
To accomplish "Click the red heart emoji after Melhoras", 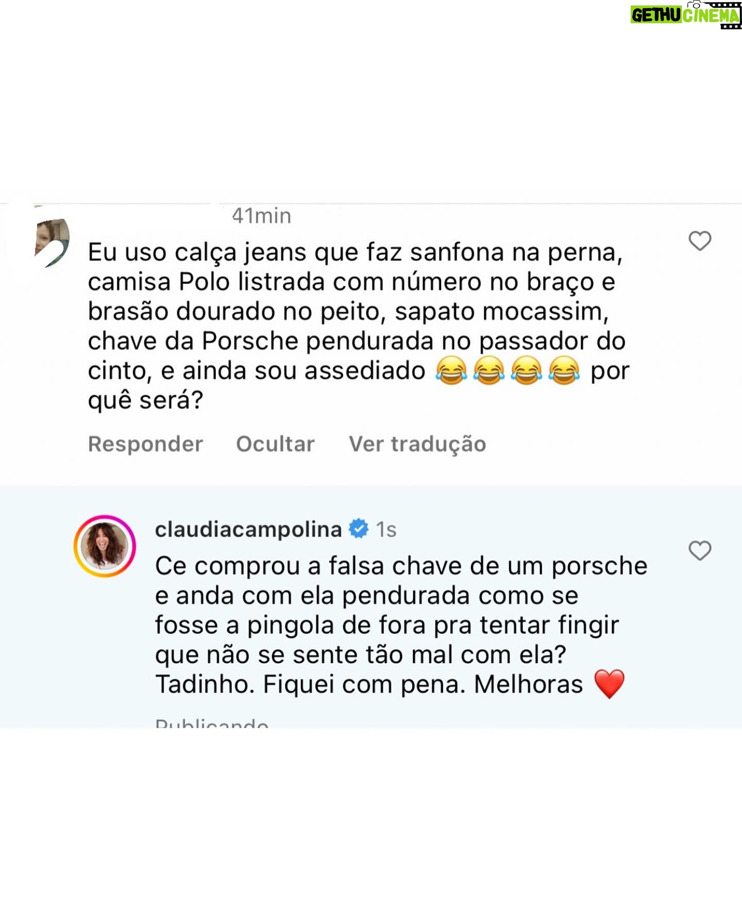I will tap(609, 684).
